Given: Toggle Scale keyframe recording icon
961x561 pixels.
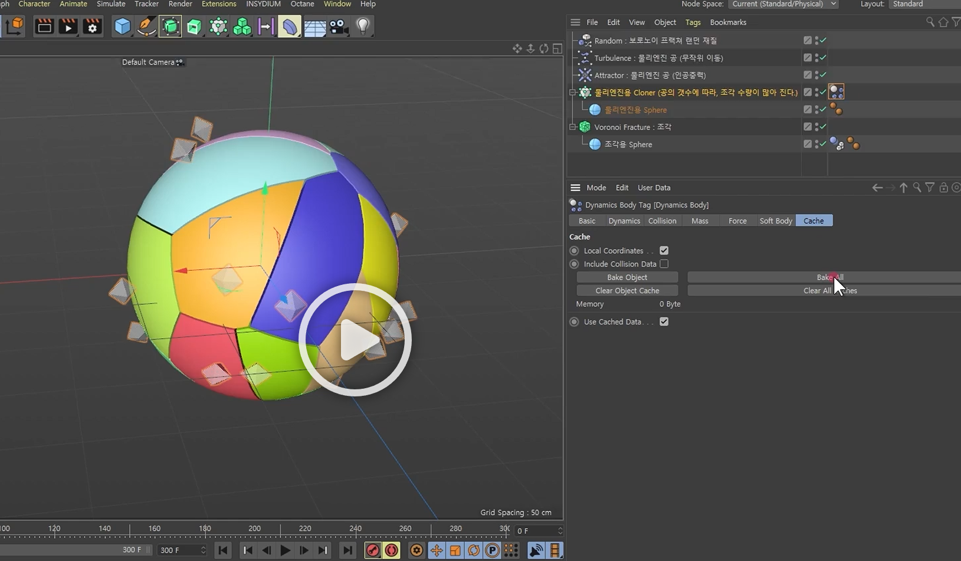Looking at the screenshot, I should coord(455,550).
